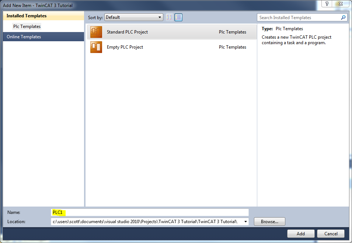Select the Standard PLC Project template icon
Screen dimensions: 352x243
pyautogui.click(x=96, y=32)
